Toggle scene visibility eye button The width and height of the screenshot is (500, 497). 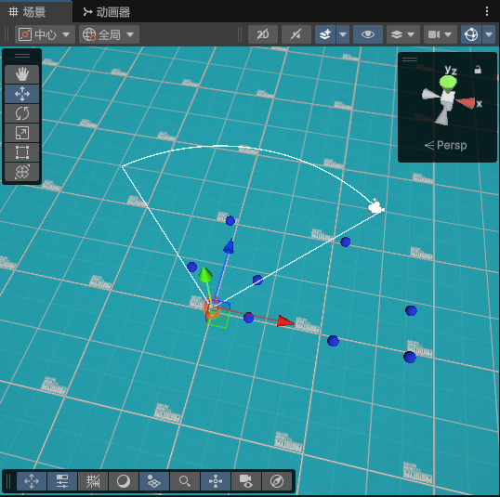tap(368, 34)
